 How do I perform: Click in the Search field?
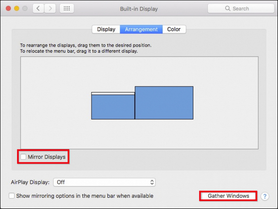pos(241,8)
